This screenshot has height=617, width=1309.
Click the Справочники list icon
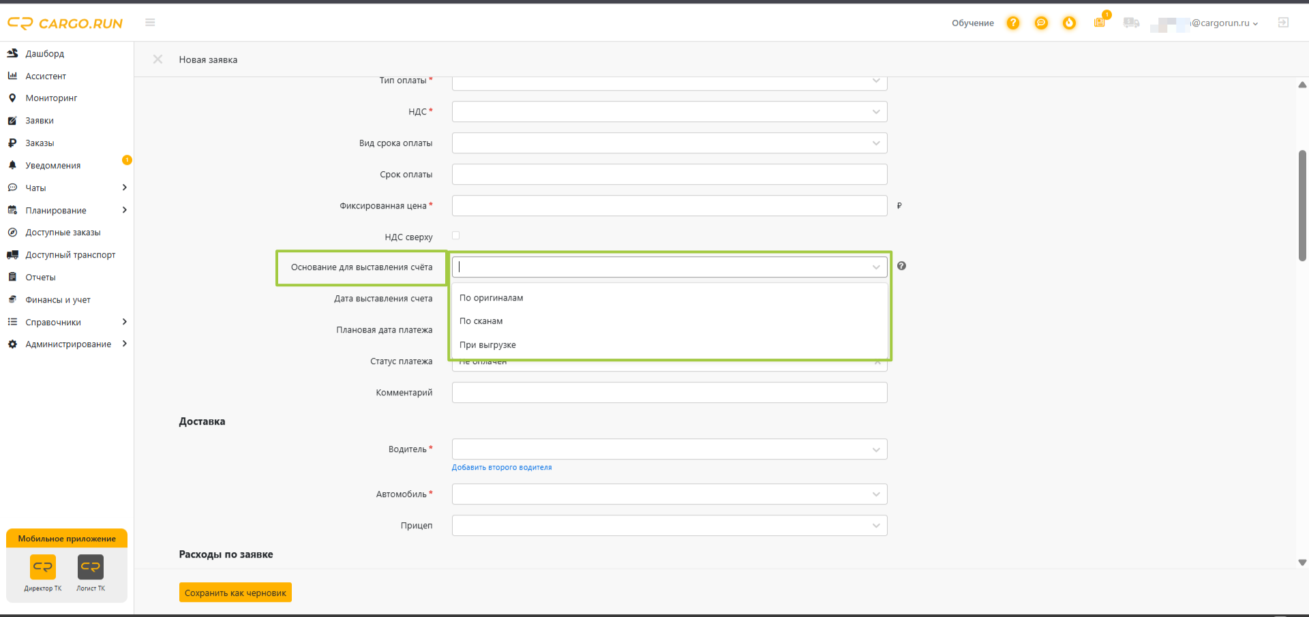[12, 322]
